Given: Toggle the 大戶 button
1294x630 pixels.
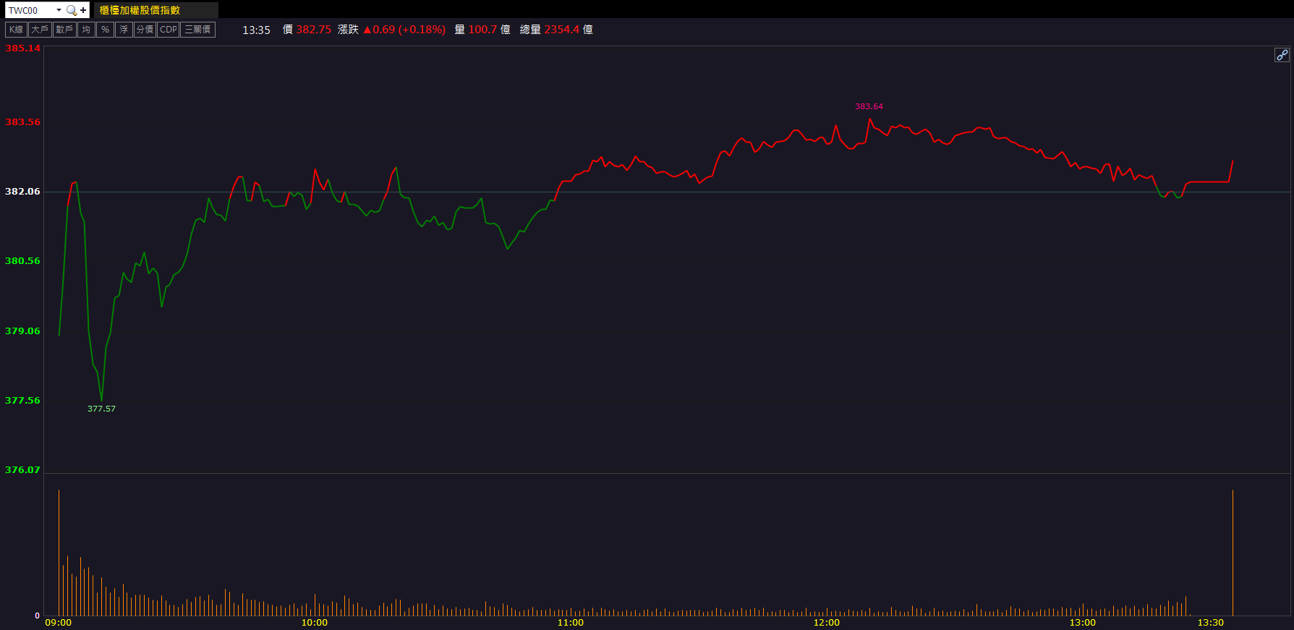Looking at the screenshot, I should pos(40,30).
